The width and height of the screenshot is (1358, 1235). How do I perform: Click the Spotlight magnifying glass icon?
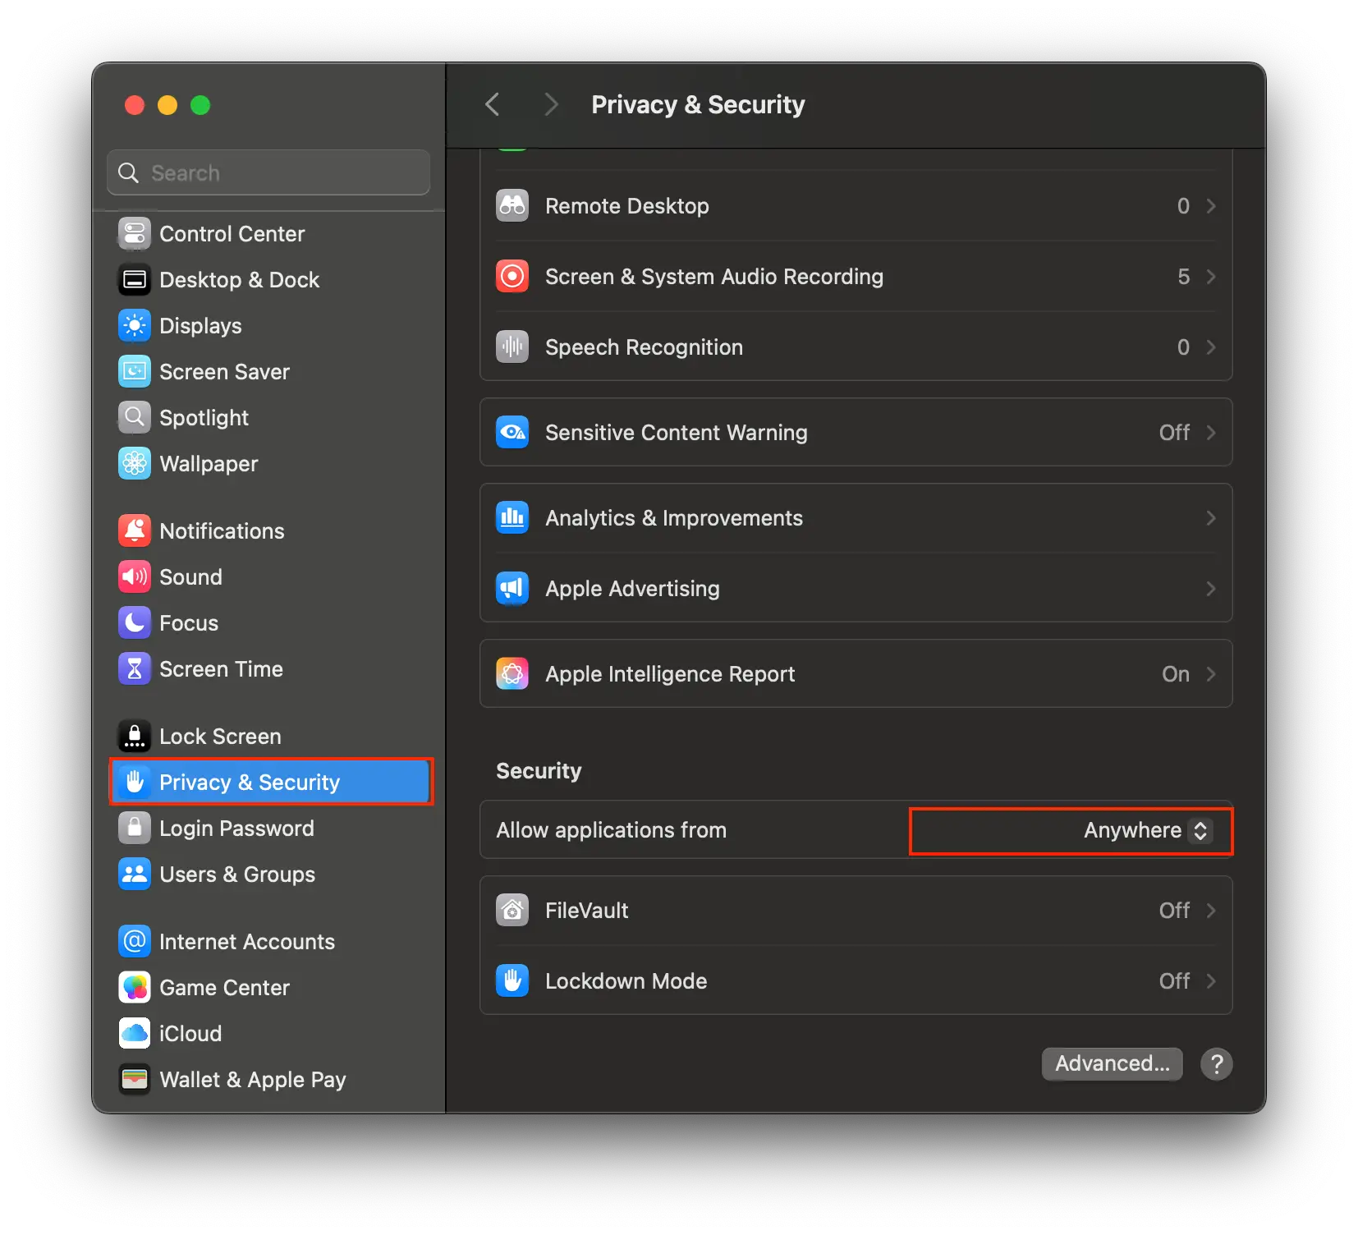pyautogui.click(x=134, y=417)
